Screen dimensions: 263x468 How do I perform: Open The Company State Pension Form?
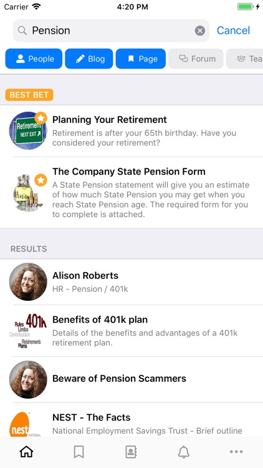pos(131,193)
